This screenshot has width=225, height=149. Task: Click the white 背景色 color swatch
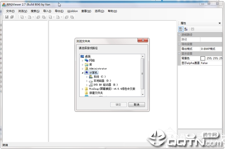pos(202,58)
